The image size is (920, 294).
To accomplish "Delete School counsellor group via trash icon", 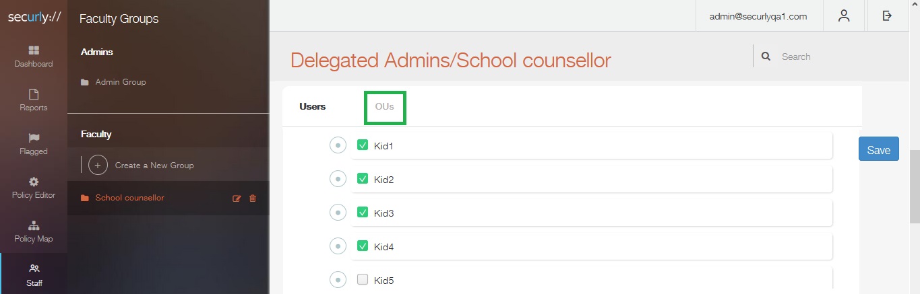I will click(253, 198).
